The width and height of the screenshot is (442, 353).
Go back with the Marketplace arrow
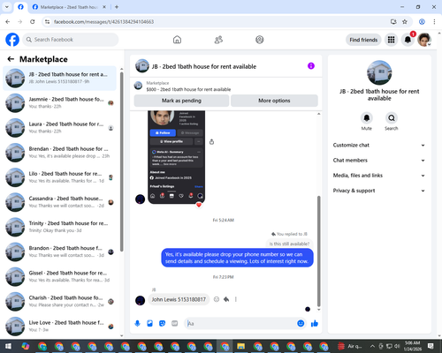11,59
